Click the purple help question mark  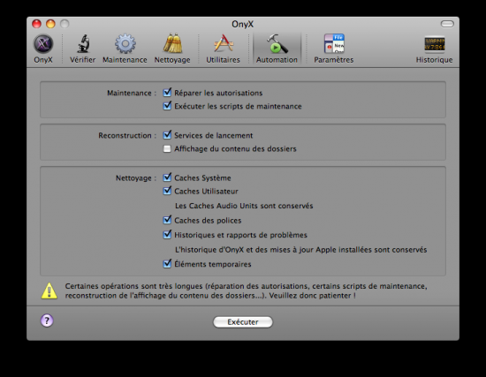click(47, 320)
